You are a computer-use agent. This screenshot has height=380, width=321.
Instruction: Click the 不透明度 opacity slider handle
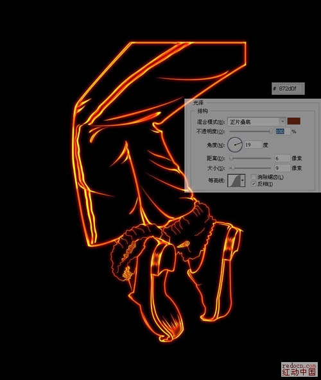click(x=271, y=131)
